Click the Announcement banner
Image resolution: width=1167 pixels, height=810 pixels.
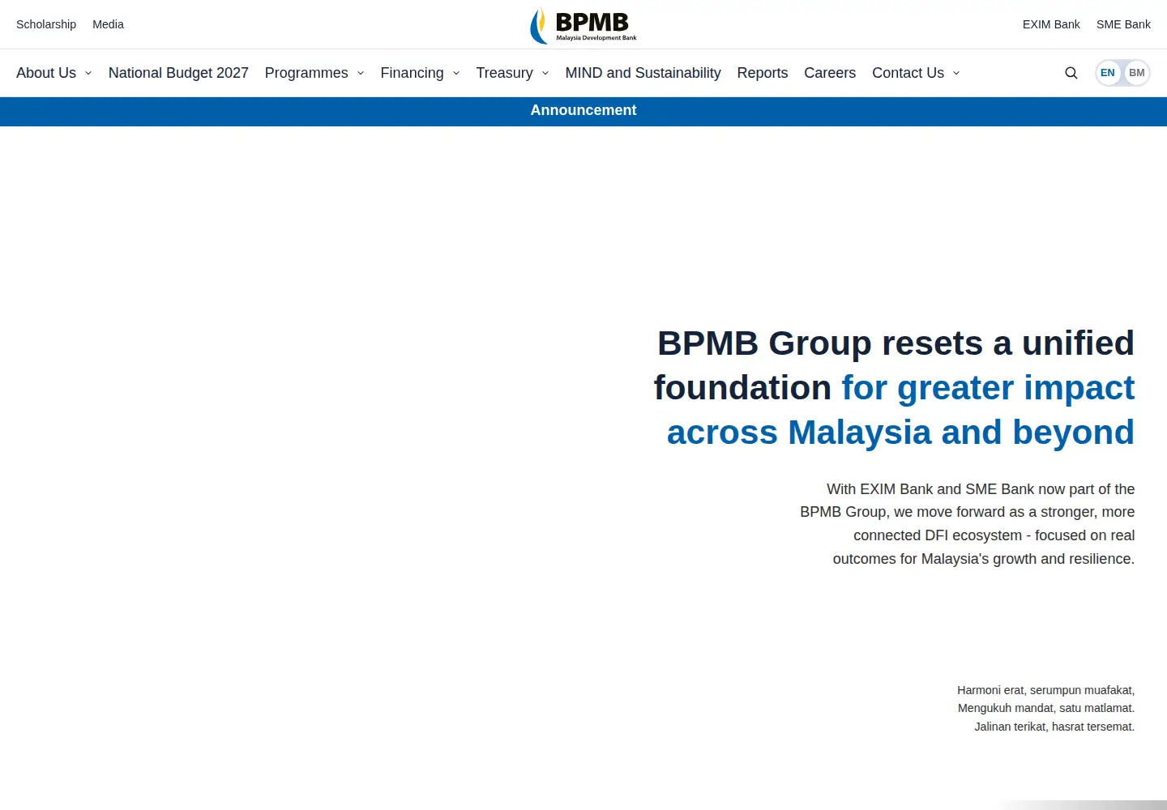(583, 111)
